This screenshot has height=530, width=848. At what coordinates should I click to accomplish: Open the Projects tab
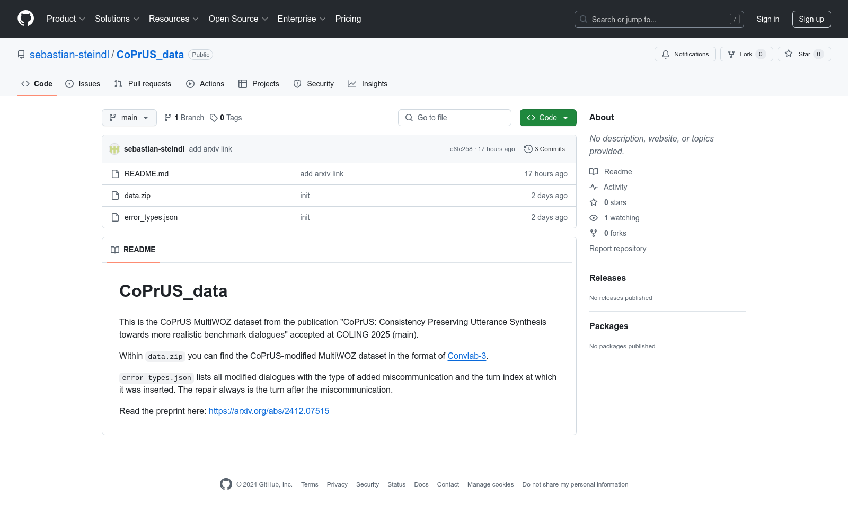point(259,84)
